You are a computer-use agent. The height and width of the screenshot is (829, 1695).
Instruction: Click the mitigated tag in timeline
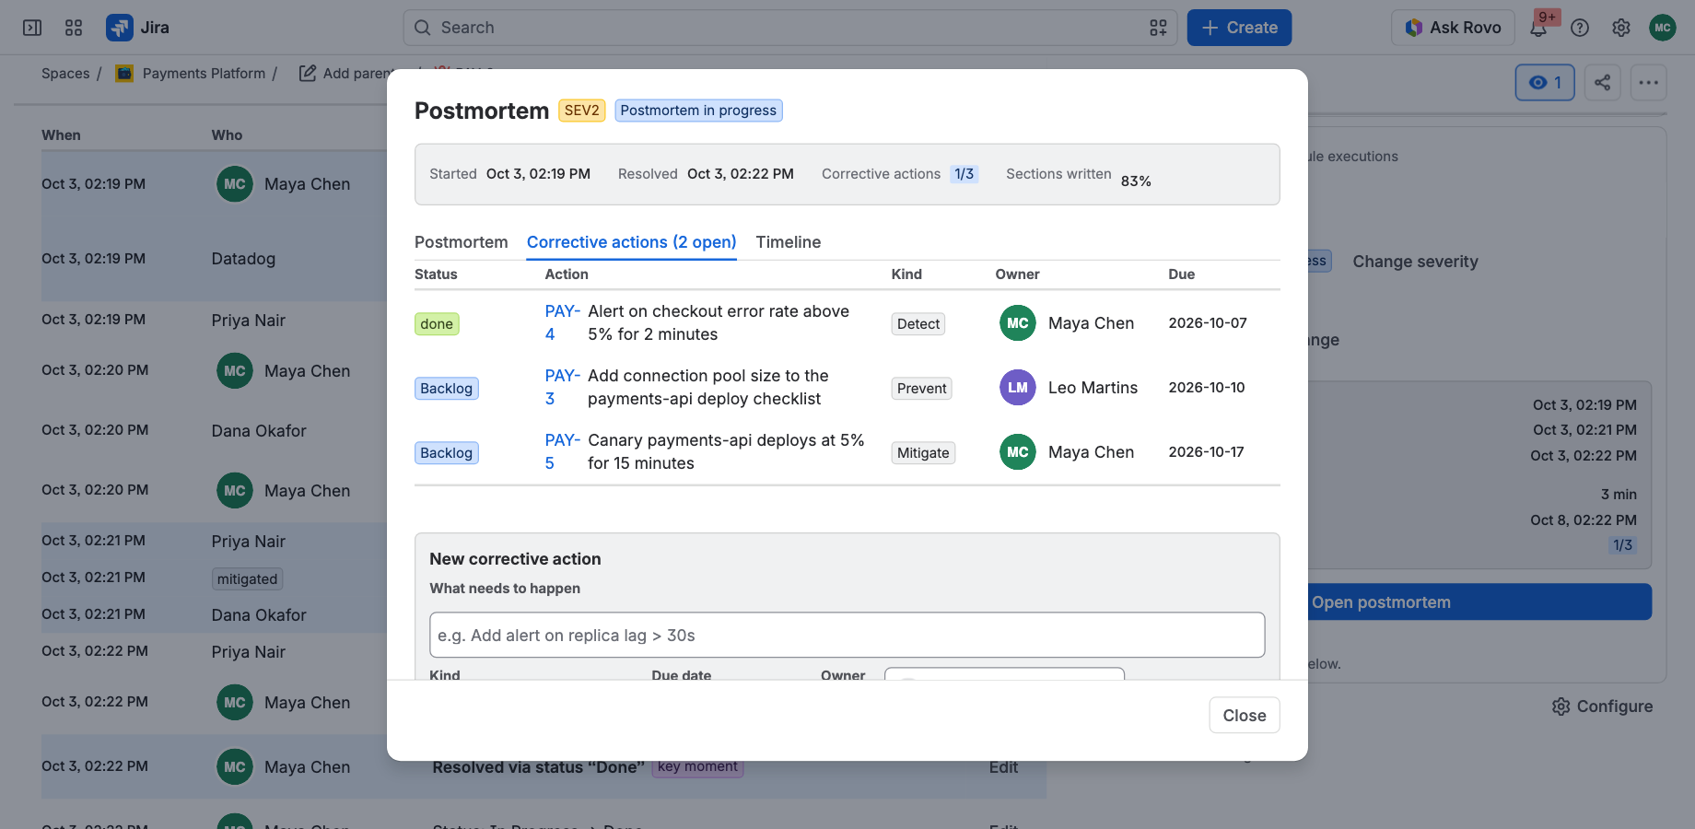tap(247, 579)
